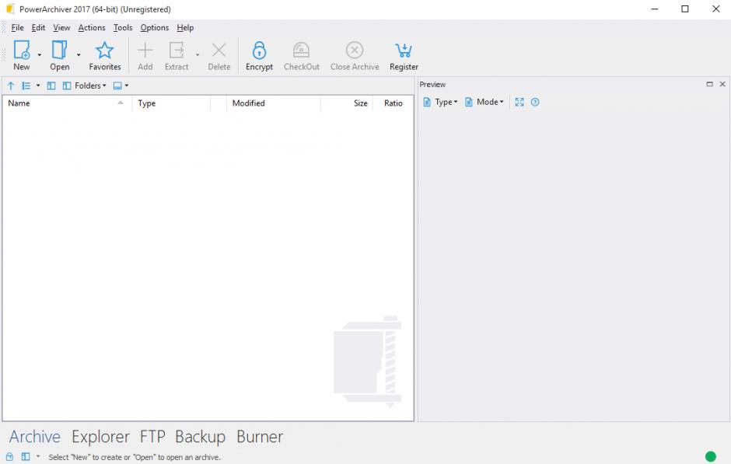The height and width of the screenshot is (464, 731).
Task: Toggle the left pane layout icon
Action: click(51, 85)
